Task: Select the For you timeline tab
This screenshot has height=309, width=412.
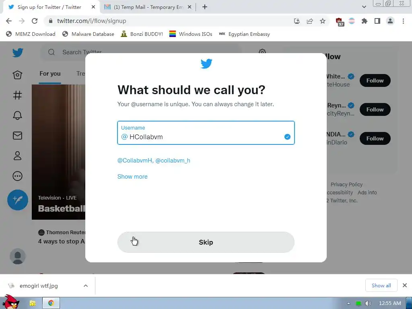Action: [50, 74]
